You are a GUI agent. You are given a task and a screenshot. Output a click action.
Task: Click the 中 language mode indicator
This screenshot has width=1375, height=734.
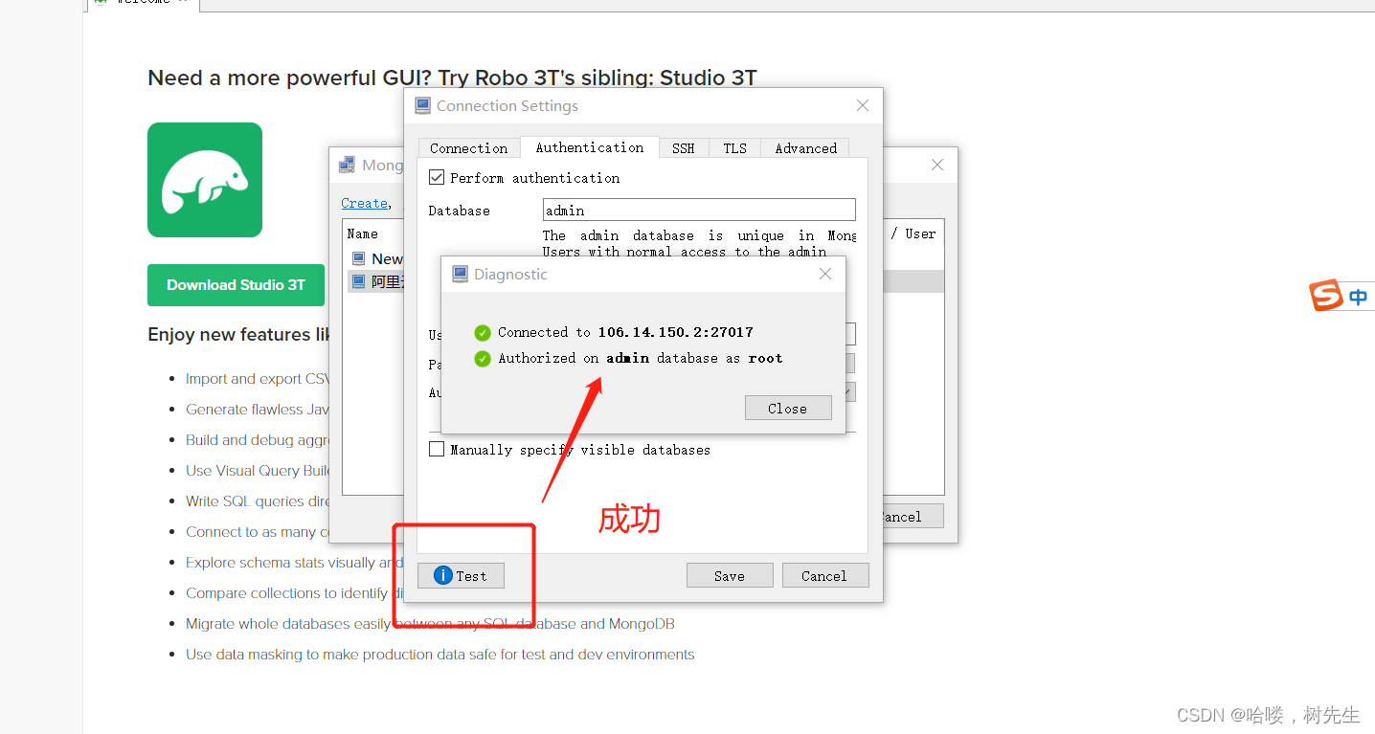coord(1359,298)
